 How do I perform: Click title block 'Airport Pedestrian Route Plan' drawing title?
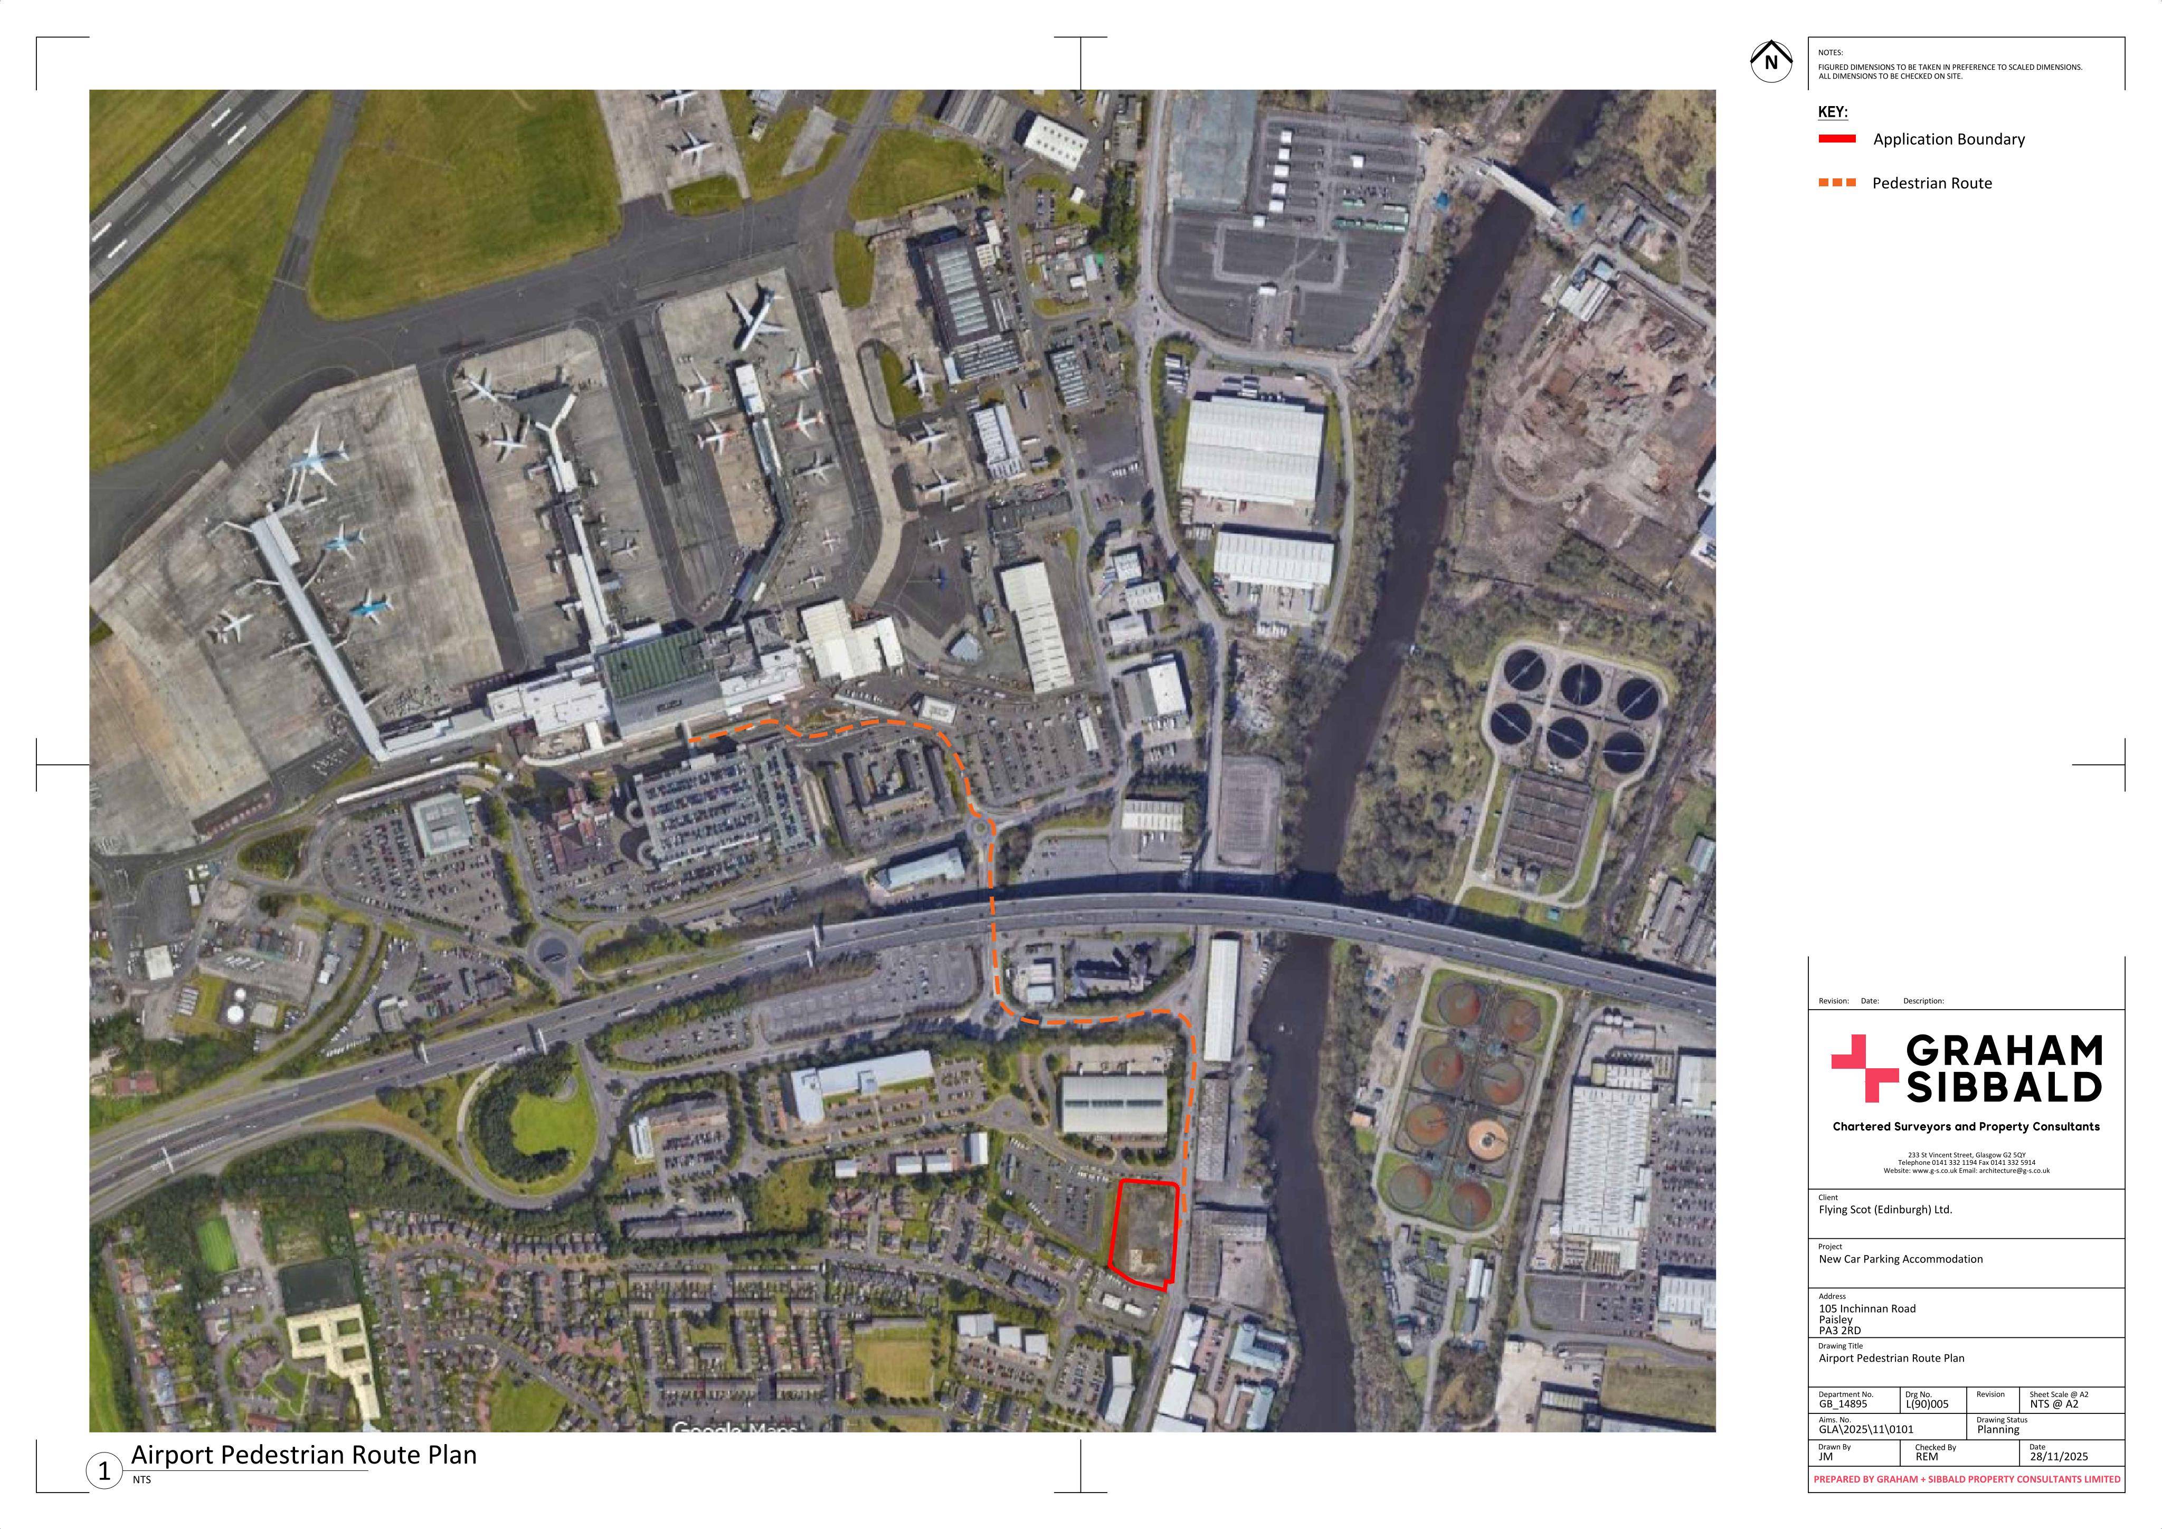1891,1359
